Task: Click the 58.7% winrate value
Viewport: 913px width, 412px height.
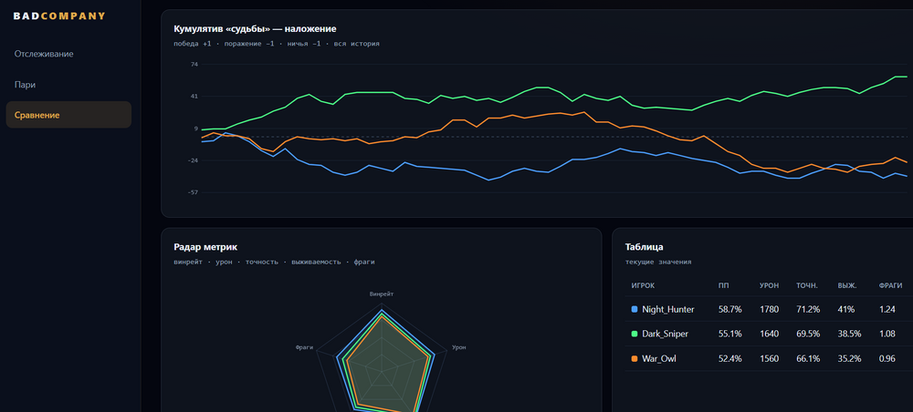Action: (730, 310)
